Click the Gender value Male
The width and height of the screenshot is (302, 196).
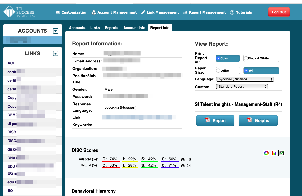point(108,89)
